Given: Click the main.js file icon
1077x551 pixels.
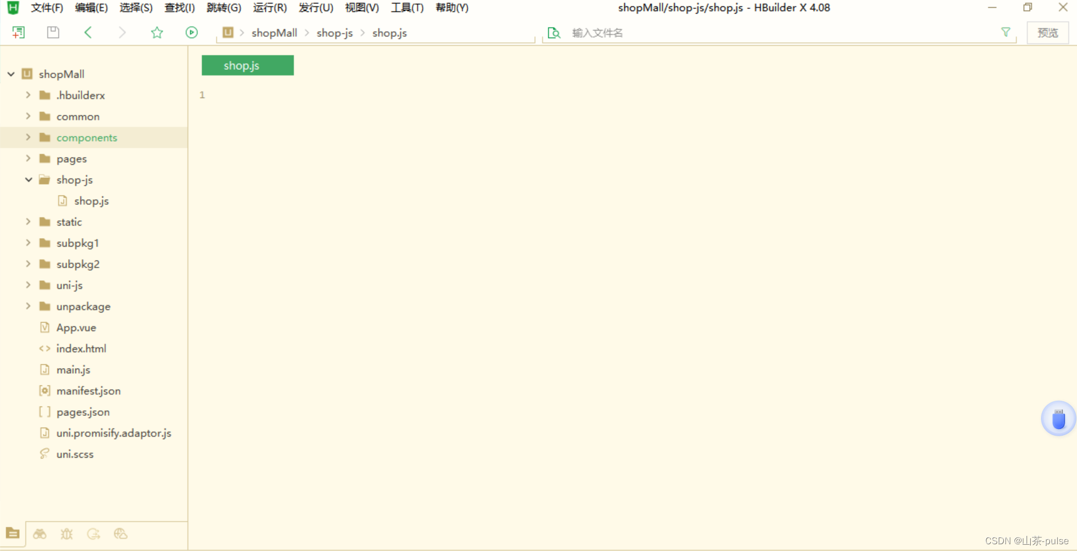Looking at the screenshot, I should coord(45,369).
